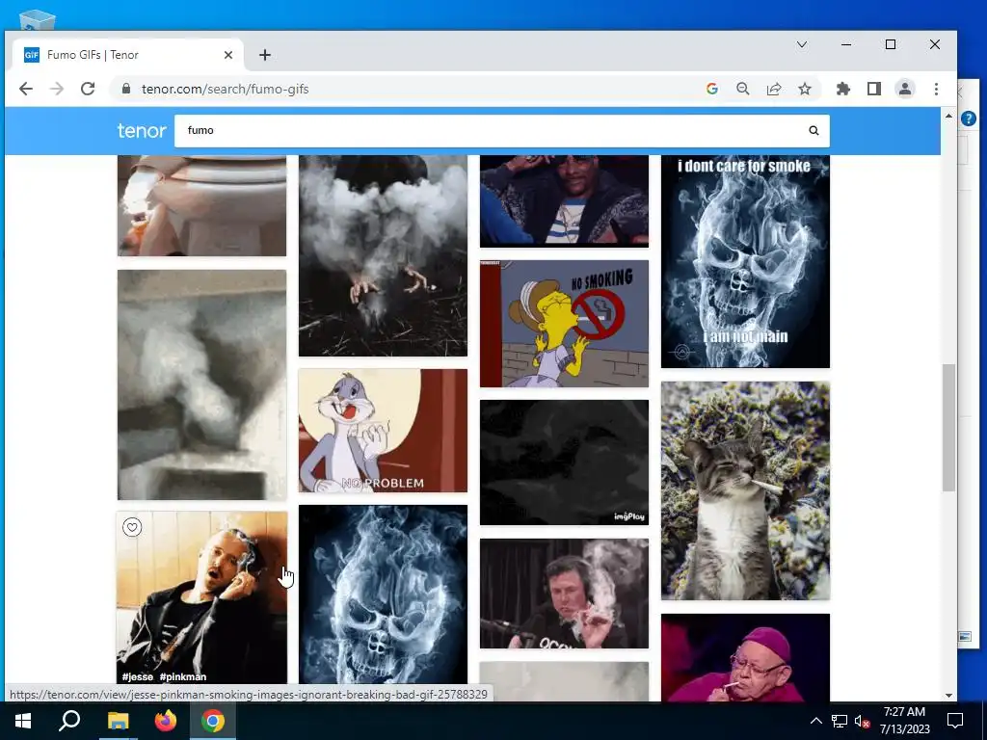Click scrollbar up arrow
Viewport: 987px width, 740px height.
coord(948,116)
